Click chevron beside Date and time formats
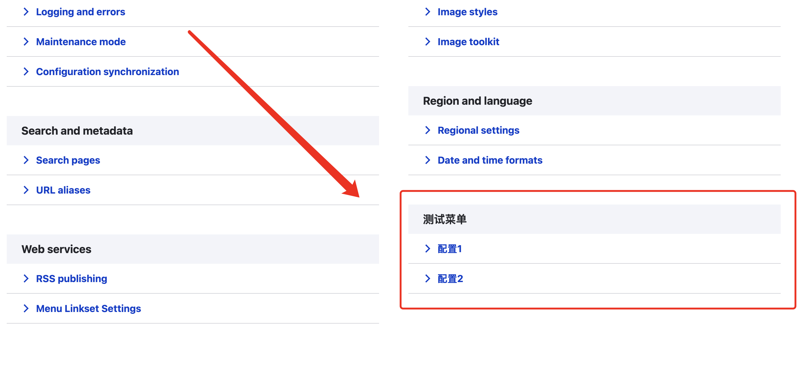 tap(428, 160)
